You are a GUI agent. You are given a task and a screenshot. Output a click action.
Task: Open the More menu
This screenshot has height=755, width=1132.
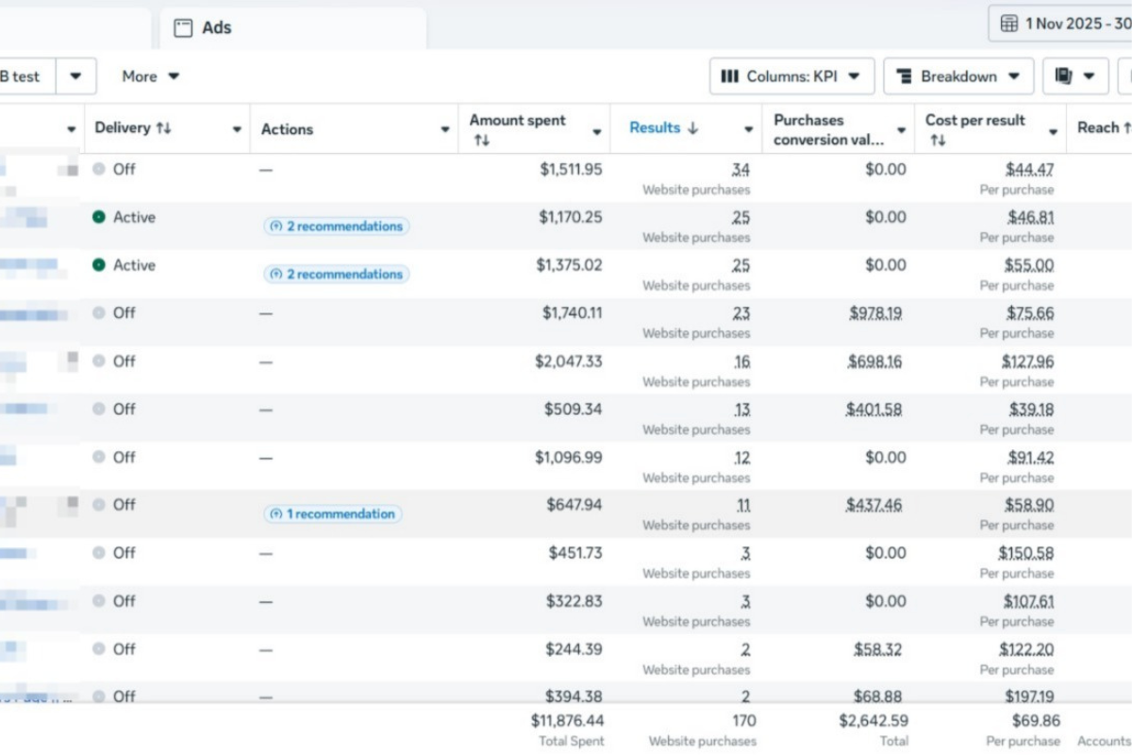pos(150,76)
